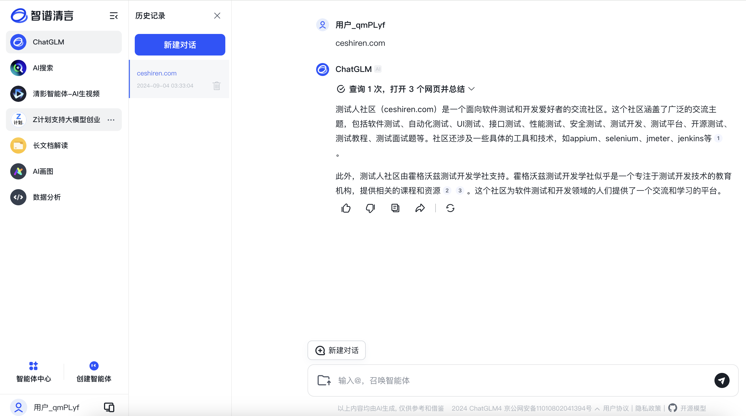Open 隐私政策 link

coord(648,408)
